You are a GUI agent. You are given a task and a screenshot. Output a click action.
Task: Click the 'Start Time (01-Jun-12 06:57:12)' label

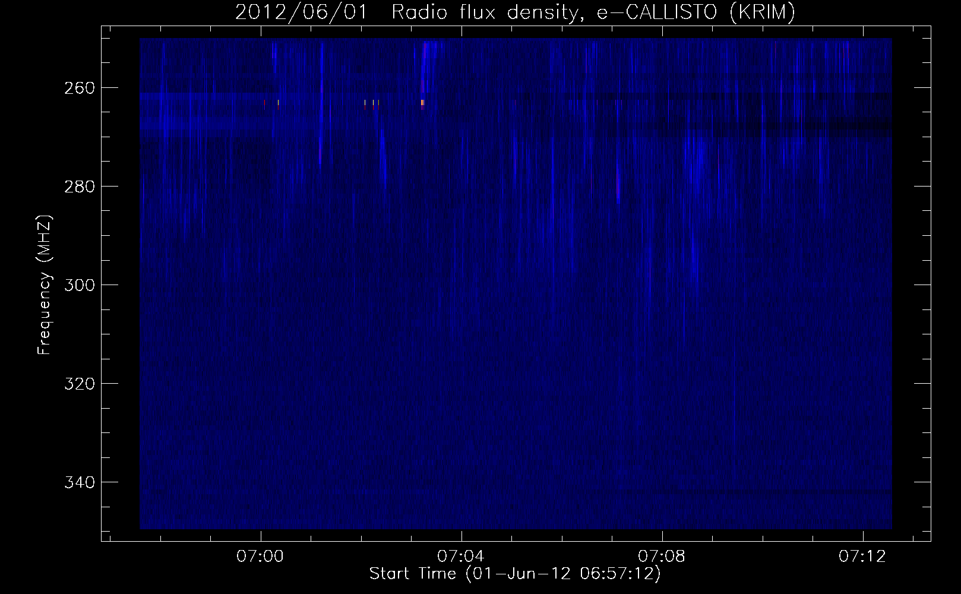(515, 574)
